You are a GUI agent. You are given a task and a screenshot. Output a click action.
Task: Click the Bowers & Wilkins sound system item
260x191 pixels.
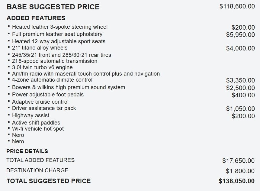(68, 87)
